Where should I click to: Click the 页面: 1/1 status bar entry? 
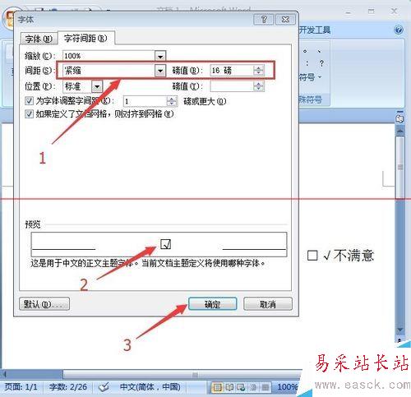point(21,387)
